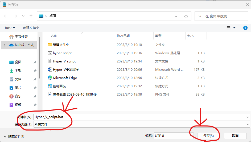
Task: Click the date 2023/8/10 20:06
Action: pos(129,70)
